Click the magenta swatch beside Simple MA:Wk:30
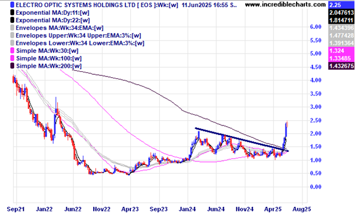This screenshot has width=355, height=215. coord(12,51)
